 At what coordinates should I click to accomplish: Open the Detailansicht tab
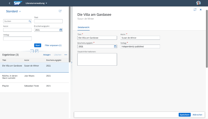click(84, 27)
